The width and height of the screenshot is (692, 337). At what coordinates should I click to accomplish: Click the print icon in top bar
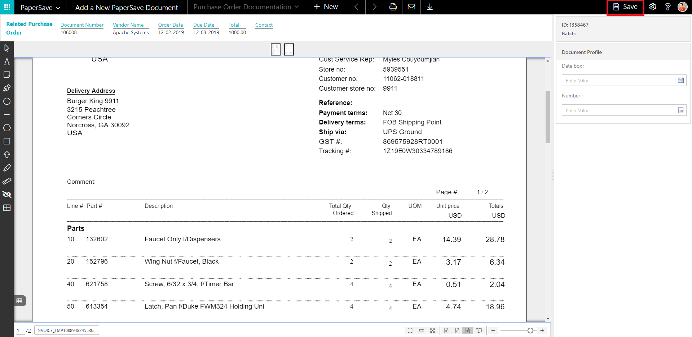[x=393, y=7]
